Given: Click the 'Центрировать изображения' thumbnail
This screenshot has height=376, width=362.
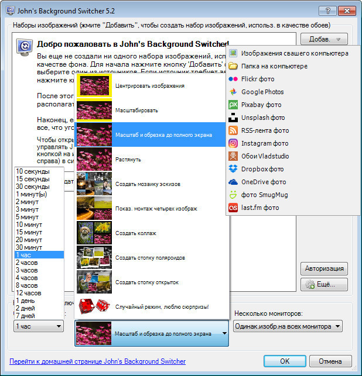Looking at the screenshot, I should [x=94, y=85].
